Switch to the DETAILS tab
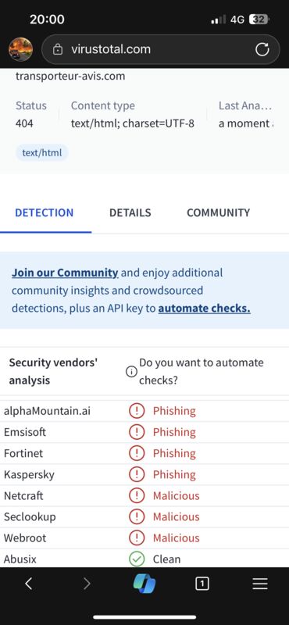Viewport: 289px width, 625px height. 130,212
